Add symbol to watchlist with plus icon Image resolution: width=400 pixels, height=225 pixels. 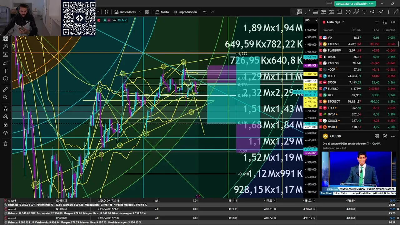coord(377,22)
